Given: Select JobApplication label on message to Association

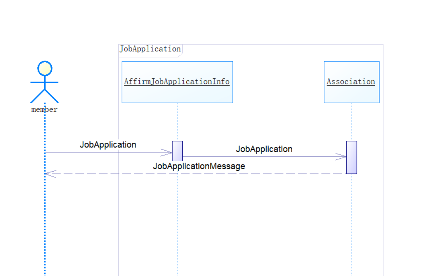Looking at the screenshot, I should tap(264, 149).
